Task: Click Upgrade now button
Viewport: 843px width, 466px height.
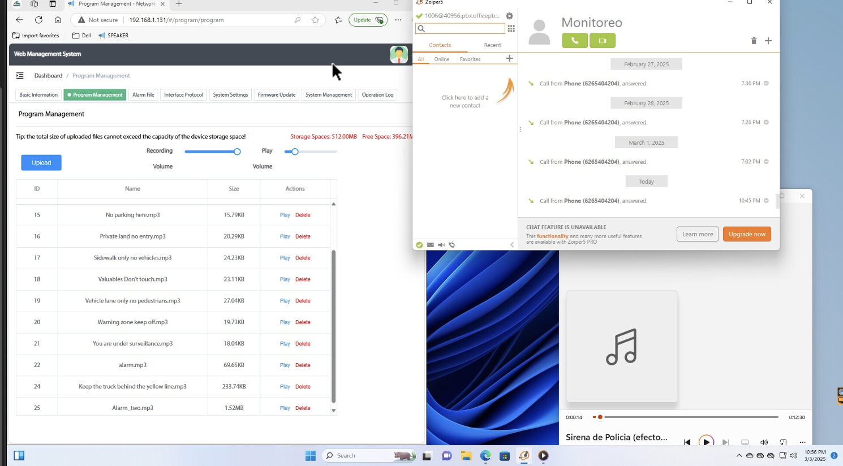Action: (747, 234)
